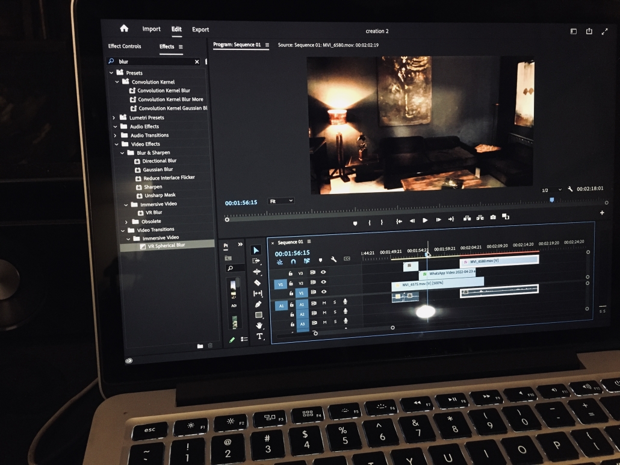Viewport: 620px width, 465px height.
Task: Click the Export Frame camera icon
Action: pyautogui.click(x=493, y=217)
